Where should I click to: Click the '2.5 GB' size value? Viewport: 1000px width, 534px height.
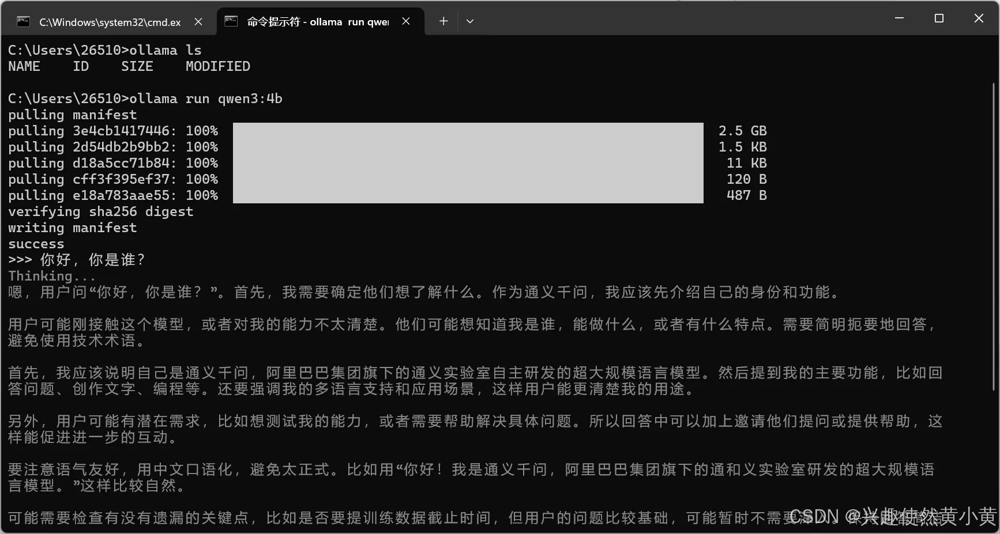tap(743, 131)
